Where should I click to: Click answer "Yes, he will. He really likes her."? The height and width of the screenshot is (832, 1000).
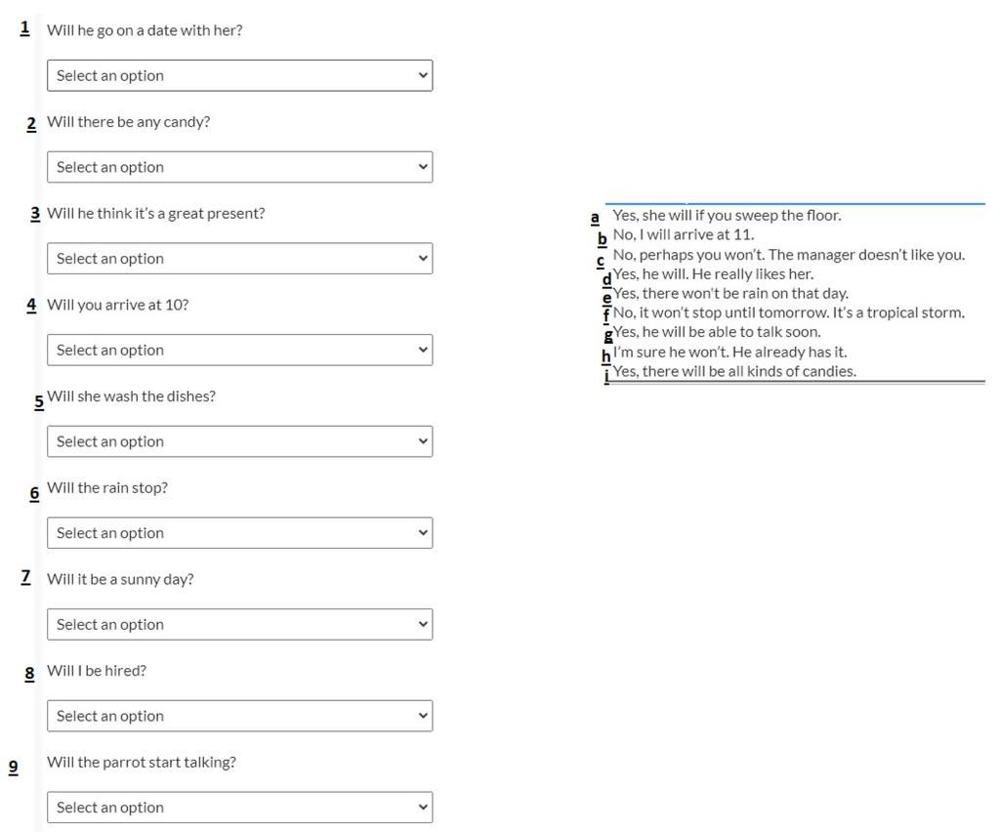pos(713,274)
